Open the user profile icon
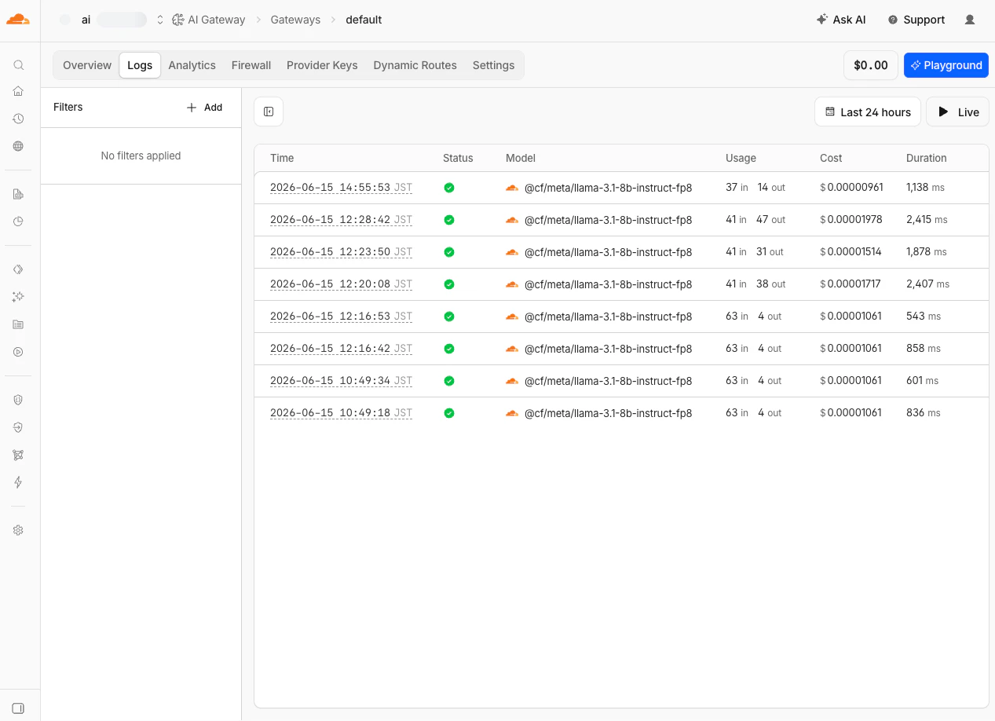The image size is (995, 721). click(x=970, y=20)
